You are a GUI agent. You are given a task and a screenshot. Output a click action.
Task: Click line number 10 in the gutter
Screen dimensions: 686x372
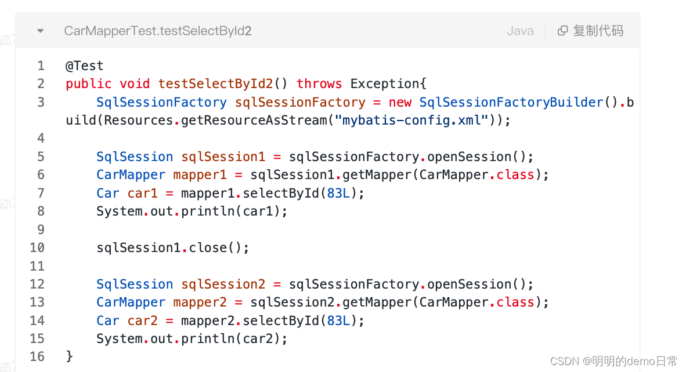[x=37, y=247]
